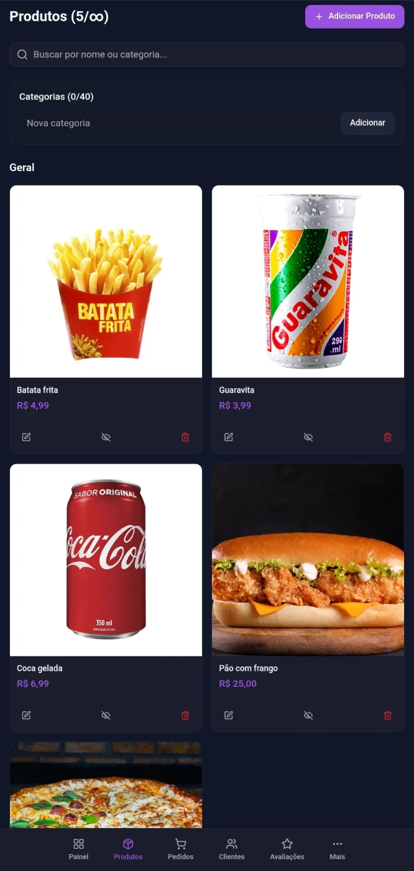
Task: Delete the Batata frita product
Action: tap(185, 437)
